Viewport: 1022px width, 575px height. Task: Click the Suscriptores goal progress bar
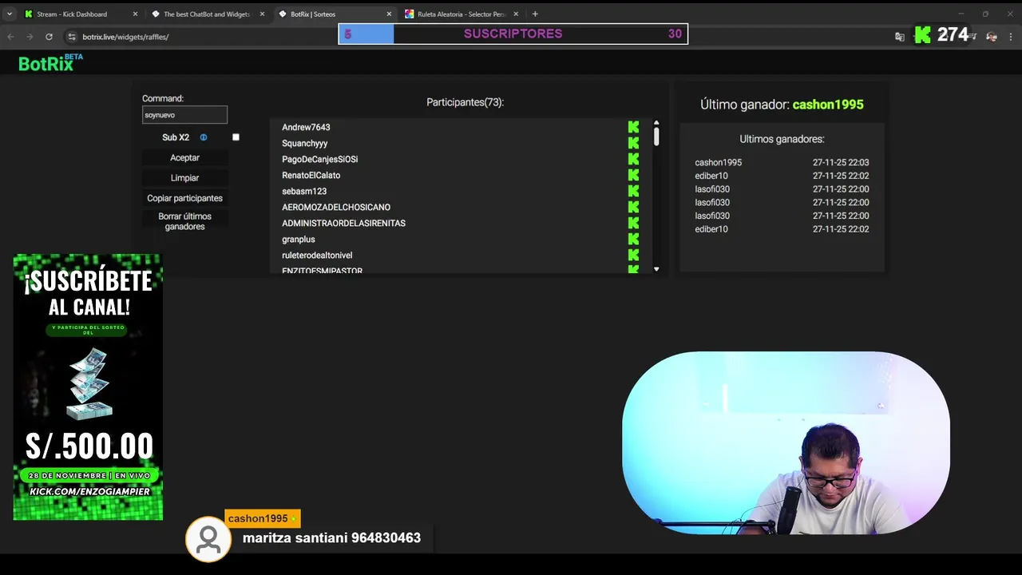point(513,34)
